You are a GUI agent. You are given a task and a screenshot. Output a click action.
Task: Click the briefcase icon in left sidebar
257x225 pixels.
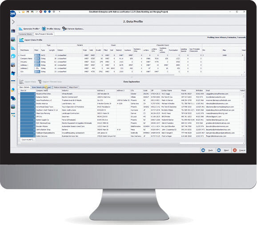click(13, 31)
